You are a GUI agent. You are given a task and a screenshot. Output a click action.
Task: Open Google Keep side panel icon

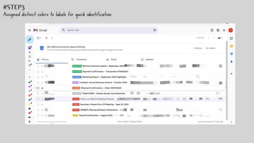point(231,46)
